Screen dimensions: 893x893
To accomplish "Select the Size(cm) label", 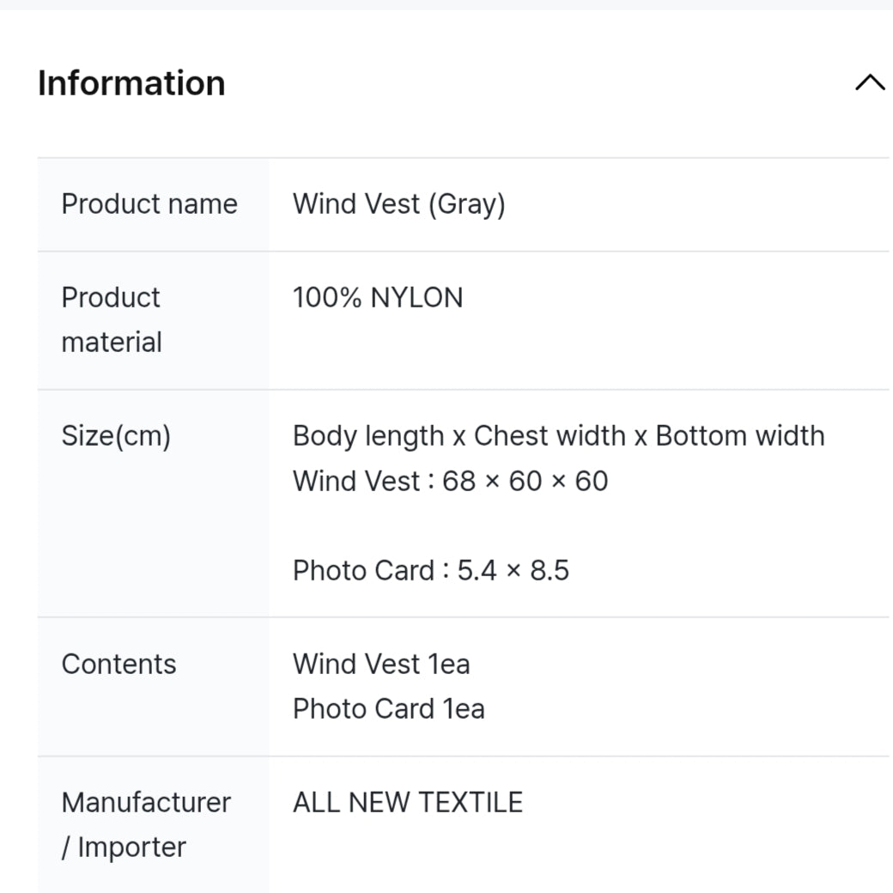I will 116,436.
